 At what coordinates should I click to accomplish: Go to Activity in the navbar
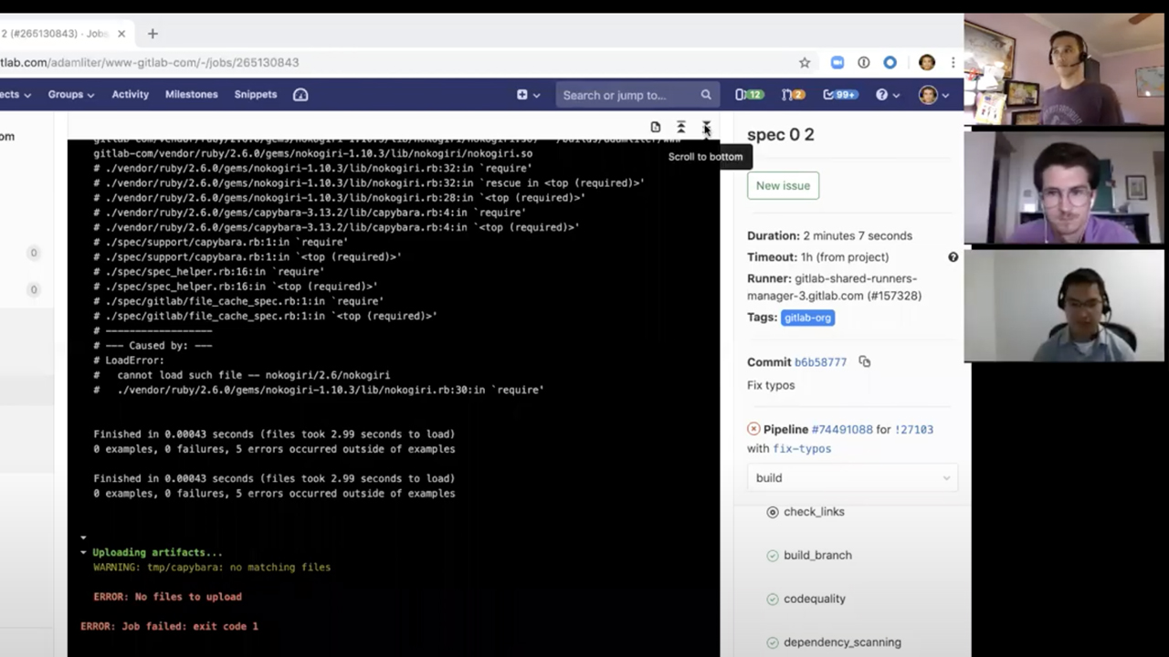pyautogui.click(x=130, y=95)
